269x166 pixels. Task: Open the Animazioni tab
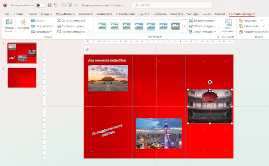[x=104, y=14]
